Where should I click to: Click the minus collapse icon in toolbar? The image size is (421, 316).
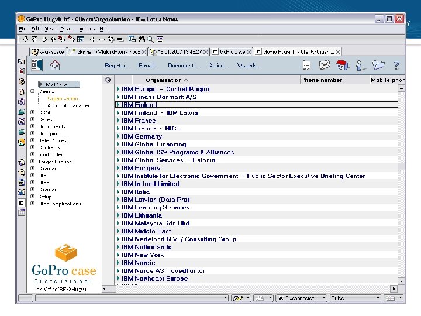pyautogui.click(x=102, y=40)
